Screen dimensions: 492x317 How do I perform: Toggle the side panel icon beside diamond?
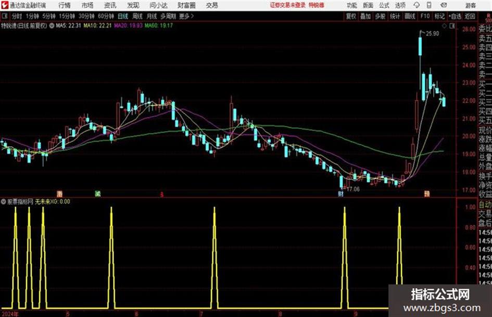(452, 26)
